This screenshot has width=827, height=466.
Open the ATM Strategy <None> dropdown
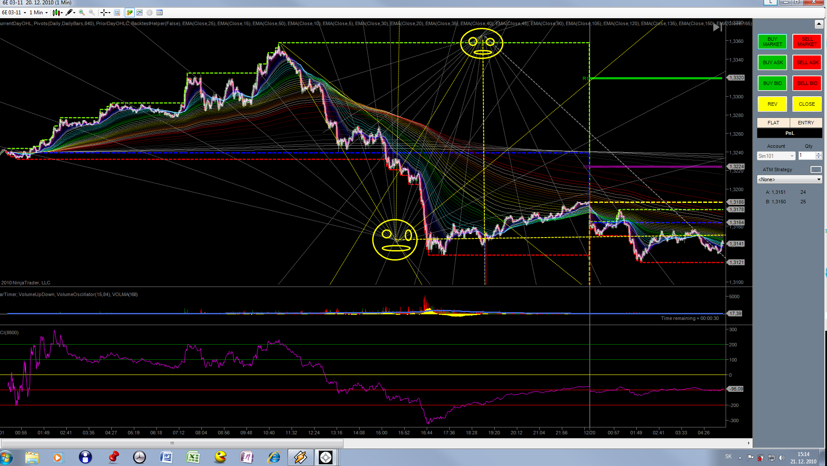coord(789,179)
